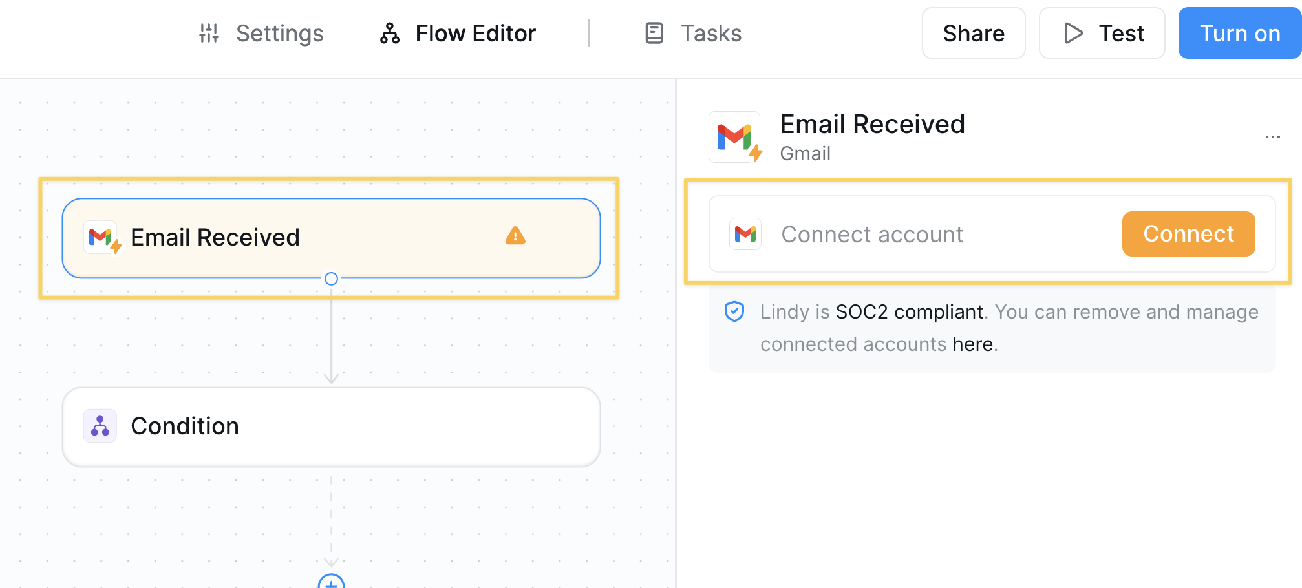Viewport: 1302px width, 588px height.
Task: Click Share to share this flow
Action: 973,33
